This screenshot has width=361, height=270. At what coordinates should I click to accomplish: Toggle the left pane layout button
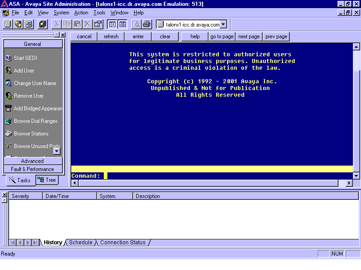112,24
